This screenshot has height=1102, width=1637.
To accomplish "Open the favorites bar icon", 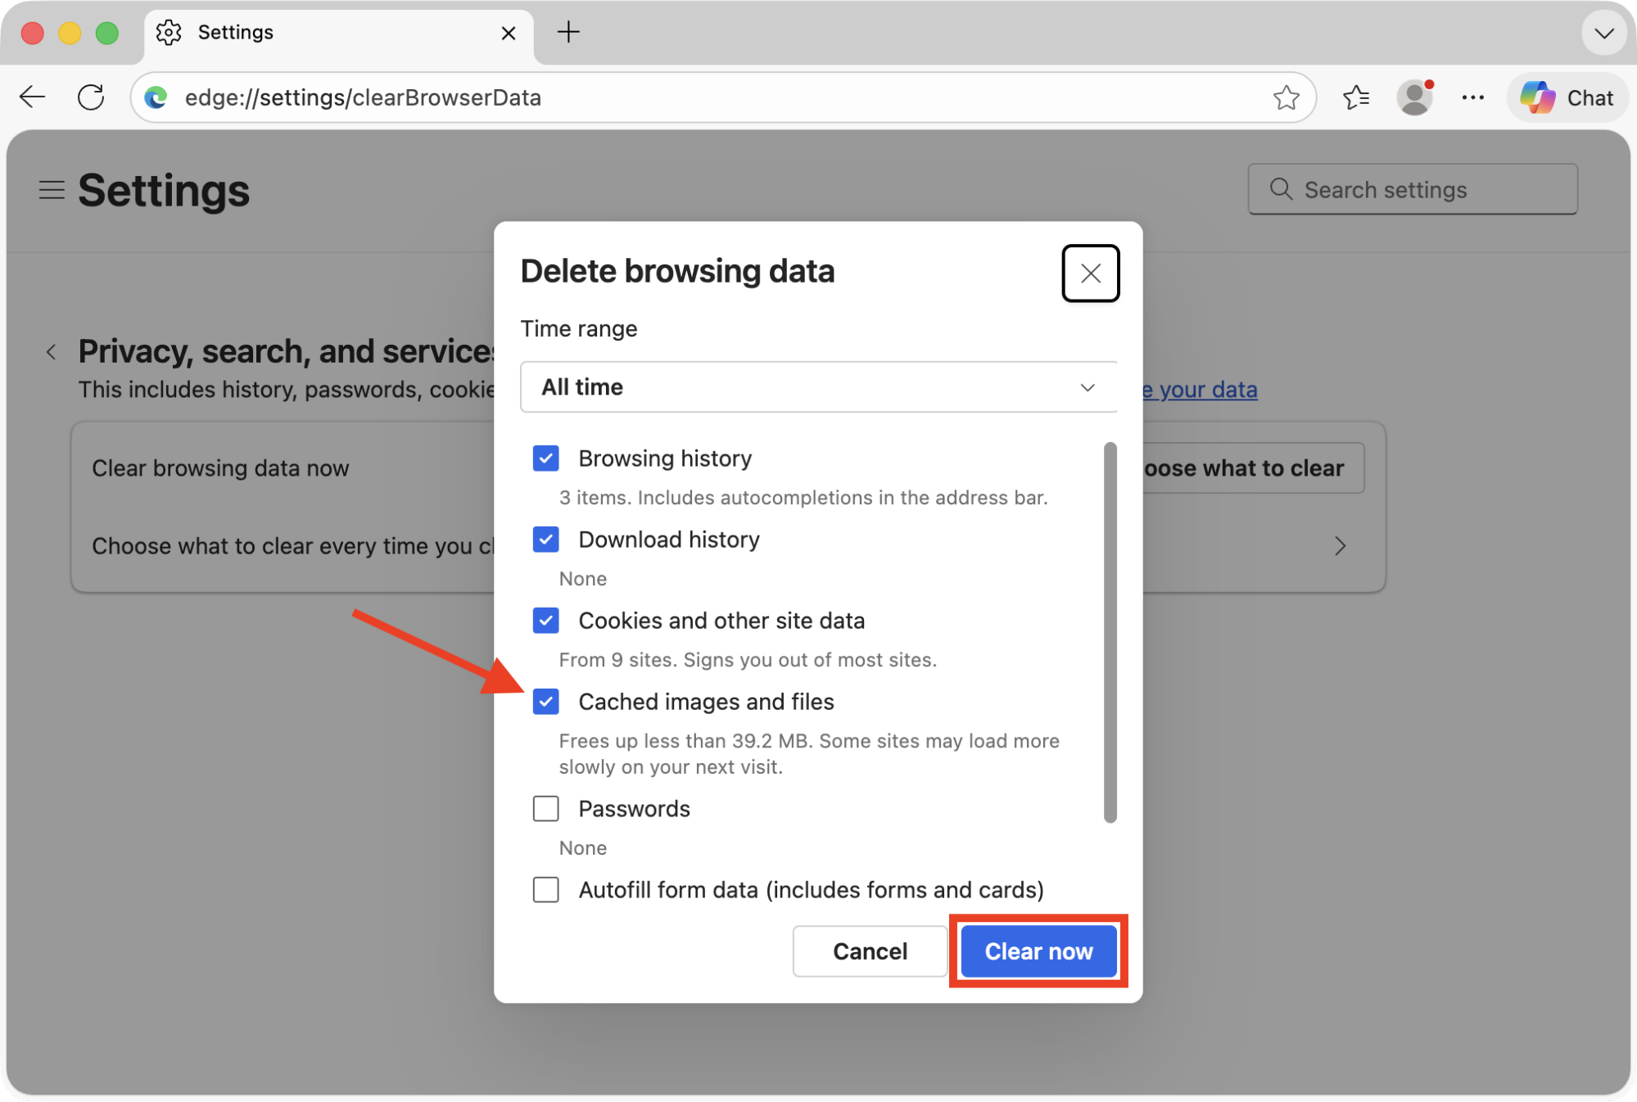I will pos(1355,97).
